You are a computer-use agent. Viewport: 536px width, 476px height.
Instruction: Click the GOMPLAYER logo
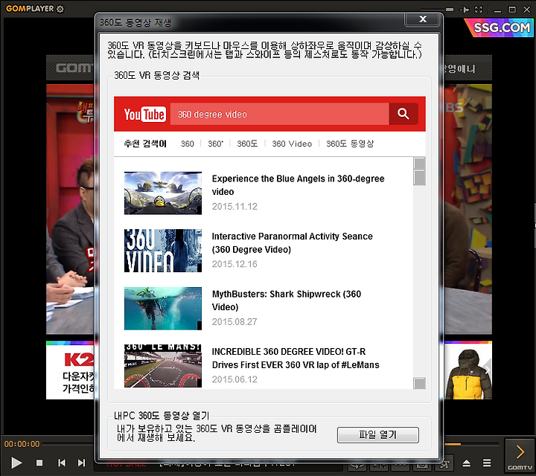click(x=30, y=9)
